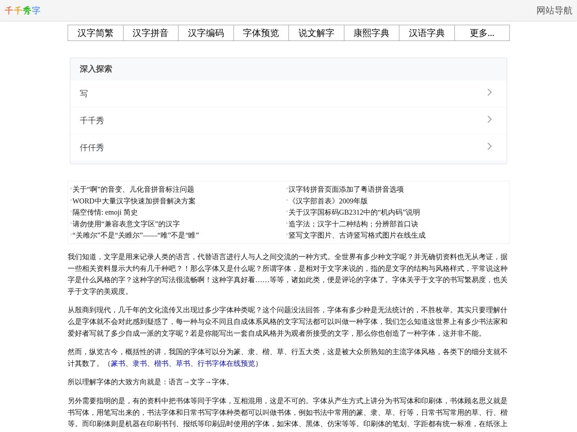577x432 pixels.
Task: Open the article about emoji 简史
Action: 105,212
